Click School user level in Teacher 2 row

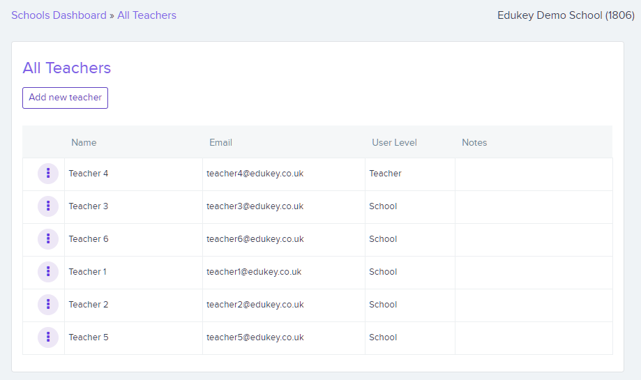point(383,305)
